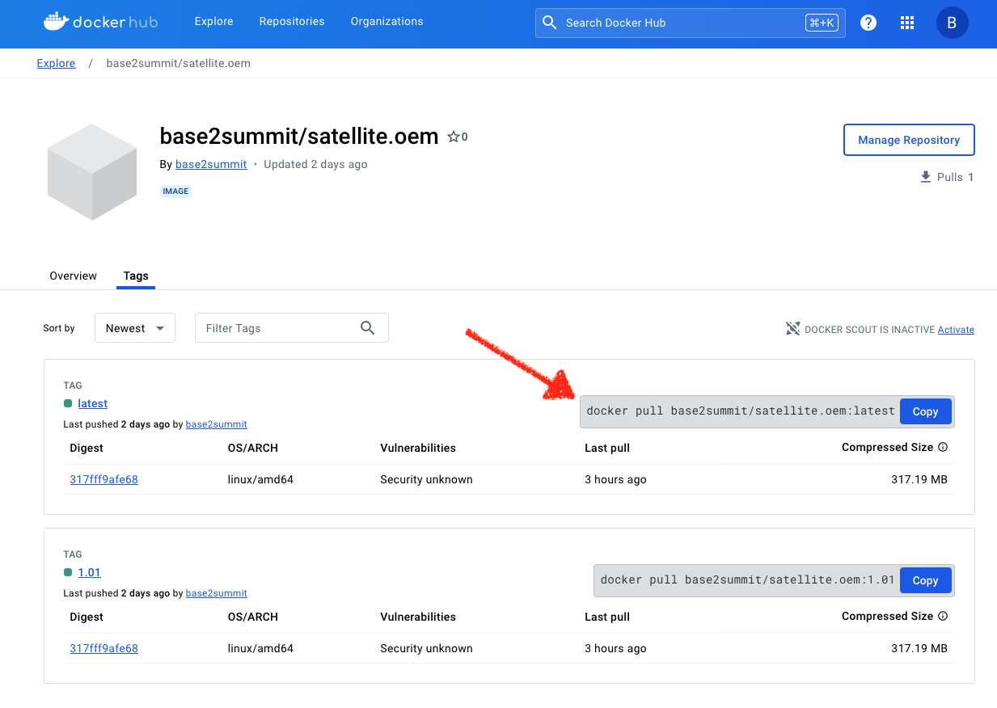Screen dimensions: 997x708
Task: Click the repository cube image
Action: [x=91, y=171]
